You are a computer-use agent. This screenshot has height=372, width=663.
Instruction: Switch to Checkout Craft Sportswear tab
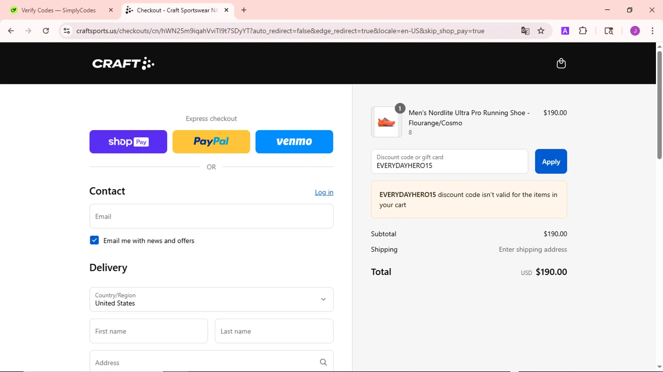click(177, 10)
